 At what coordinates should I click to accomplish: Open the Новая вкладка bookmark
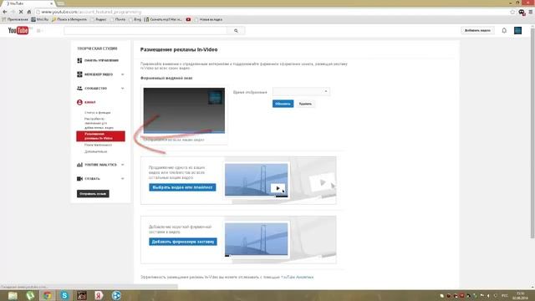click(208, 19)
